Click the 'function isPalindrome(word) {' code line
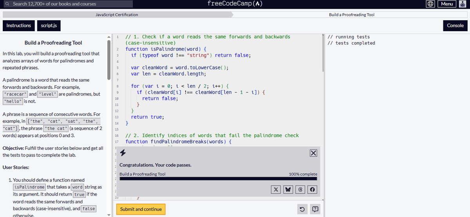Screen dimensions: 470x217 click(x=166, y=49)
